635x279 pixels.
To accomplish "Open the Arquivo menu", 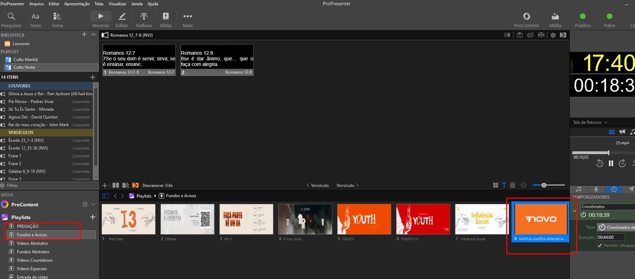I will tap(36, 4).
